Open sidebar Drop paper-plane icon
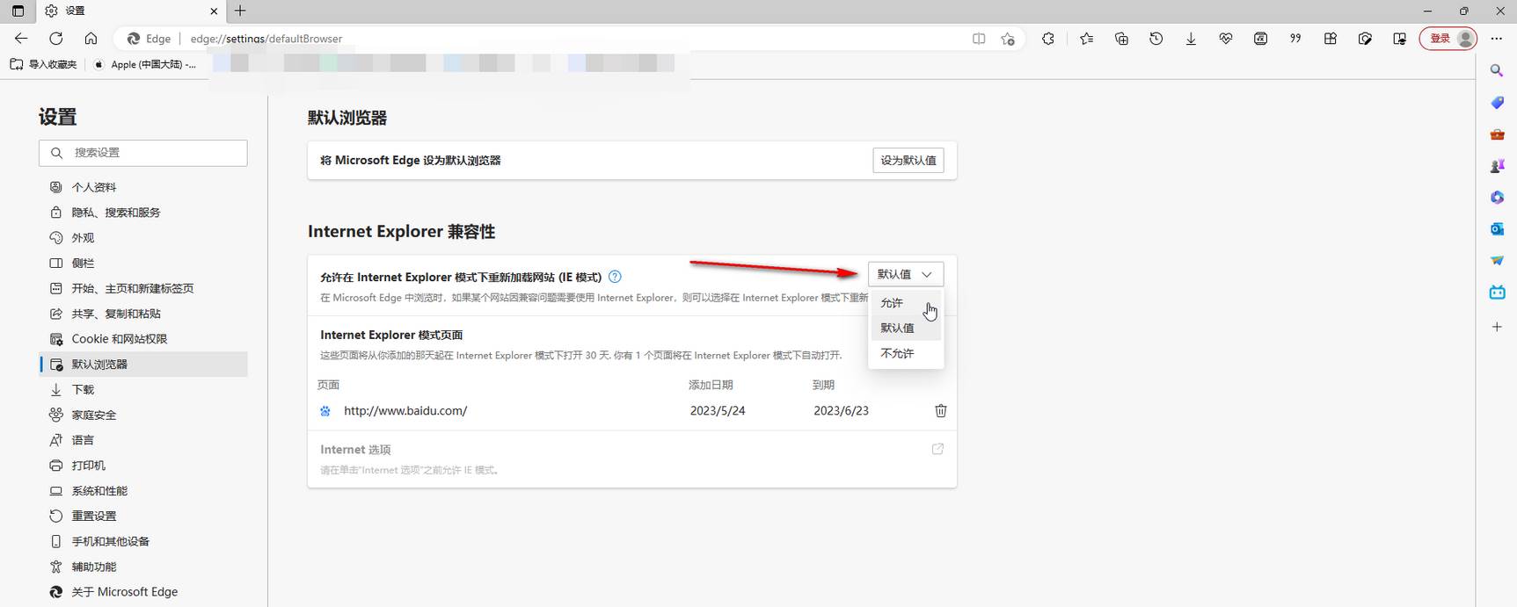The width and height of the screenshot is (1517, 607). pos(1497,261)
